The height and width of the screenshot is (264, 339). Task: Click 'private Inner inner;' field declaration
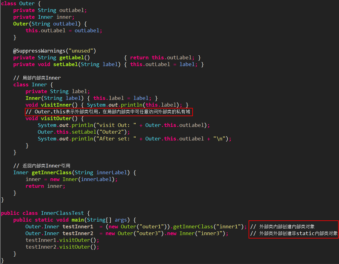[x=44, y=17]
